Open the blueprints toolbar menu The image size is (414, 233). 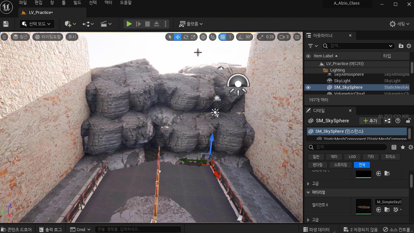point(88,24)
